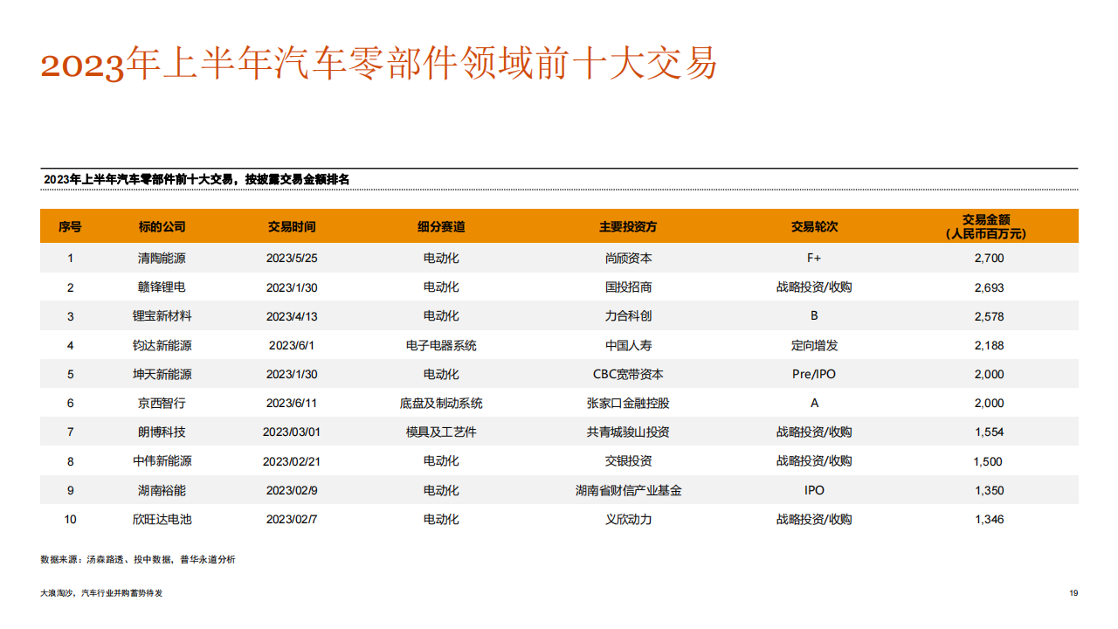Screen dimensions: 1118x629
Task: Select company cell 湖南裕能
Action: click(x=162, y=490)
